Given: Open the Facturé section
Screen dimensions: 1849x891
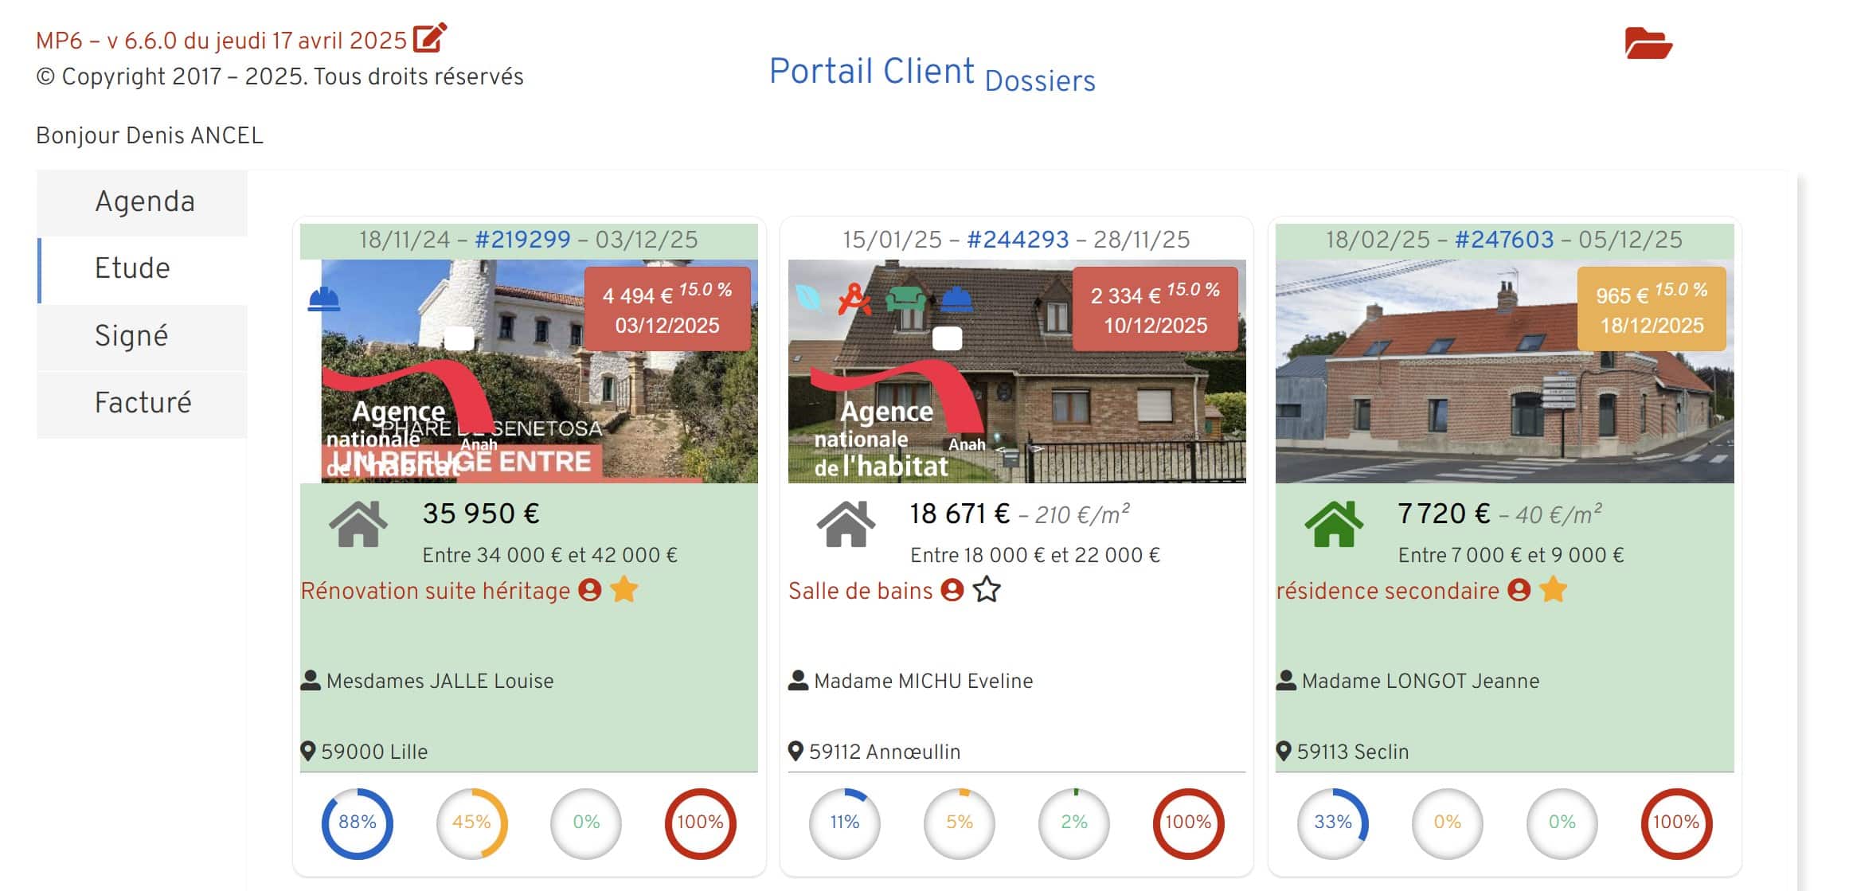Looking at the screenshot, I should coord(143,404).
